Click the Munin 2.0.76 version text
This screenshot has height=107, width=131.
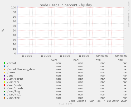pyautogui.click(x=65, y=104)
